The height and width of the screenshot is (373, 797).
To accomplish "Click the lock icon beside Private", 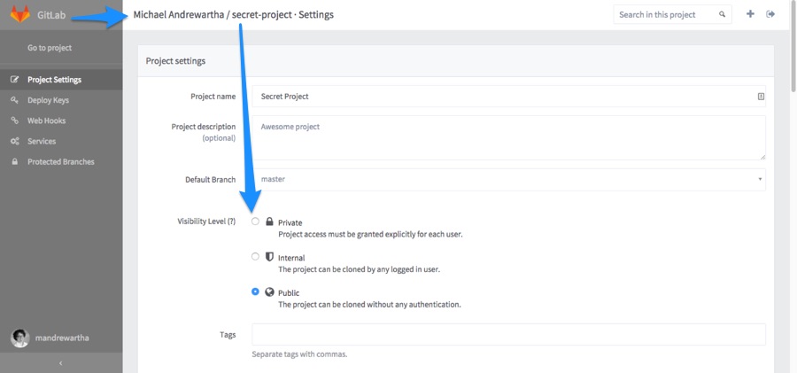I will click(269, 221).
